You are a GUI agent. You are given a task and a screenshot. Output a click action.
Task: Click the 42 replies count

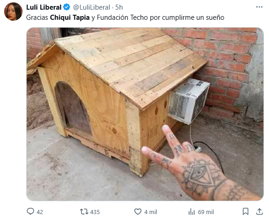pyautogui.click(x=39, y=212)
